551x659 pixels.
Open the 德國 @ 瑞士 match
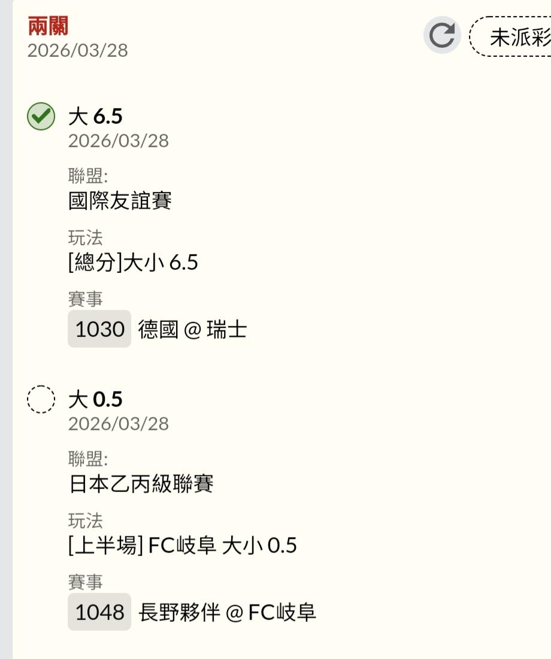tap(193, 330)
